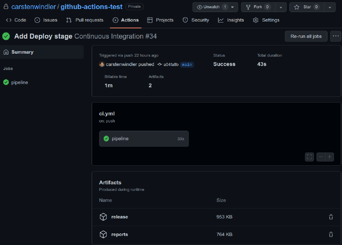
Task: Open the Code tab
Action: tap(16, 20)
